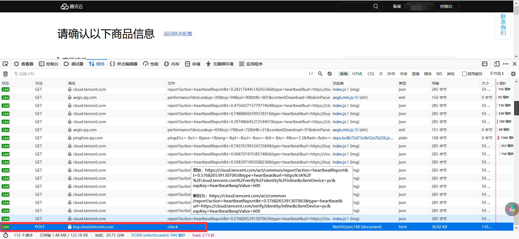Filter requests by Images (图像)
The height and width of the screenshot is (239, 519).
point(415,74)
